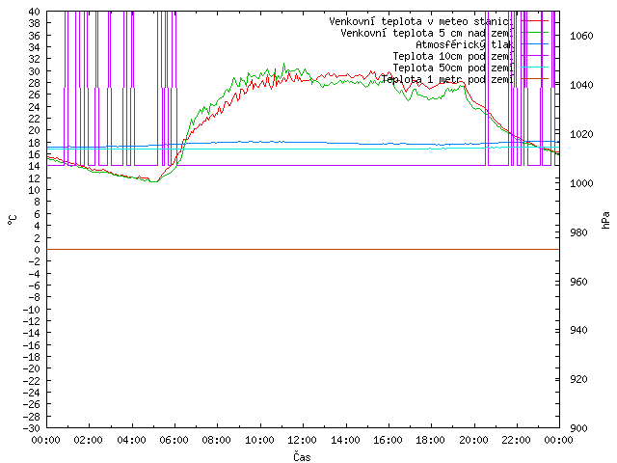Click the '18:00' time tick label
This screenshot has width=617, height=463.
point(431,440)
